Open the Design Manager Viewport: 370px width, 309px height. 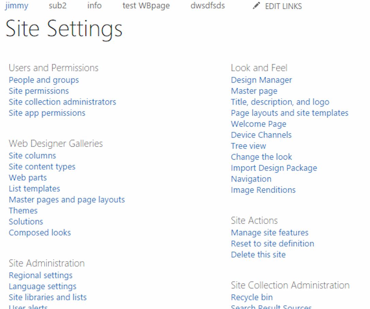(x=261, y=80)
